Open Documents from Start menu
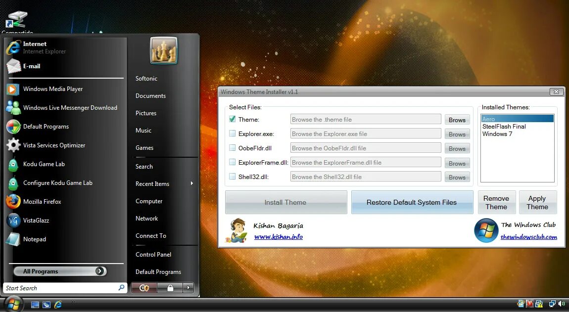This screenshot has width=569, height=312. [150, 96]
